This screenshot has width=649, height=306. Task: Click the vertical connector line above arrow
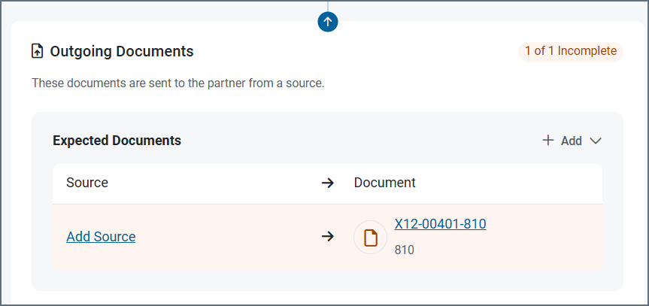[328, 5]
